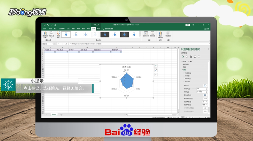This screenshot has height=141, width=253.
Task: Select 自动 (Automatic) radio option
Action: pyautogui.click(x=184, y=82)
